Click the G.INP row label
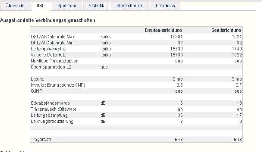This screenshot has height=152, width=262. (36, 91)
